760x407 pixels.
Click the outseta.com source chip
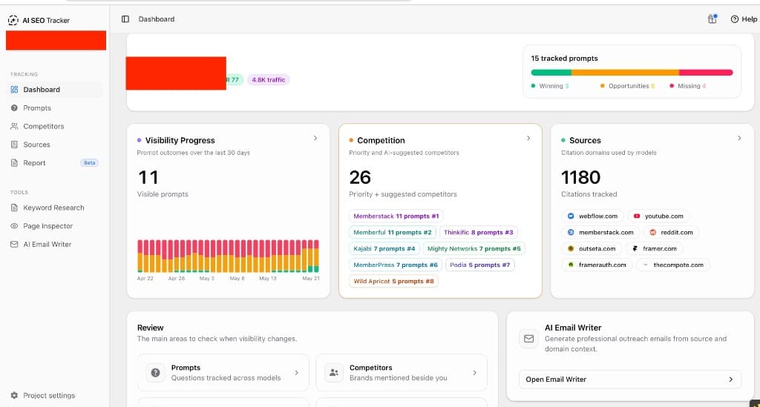592,249
